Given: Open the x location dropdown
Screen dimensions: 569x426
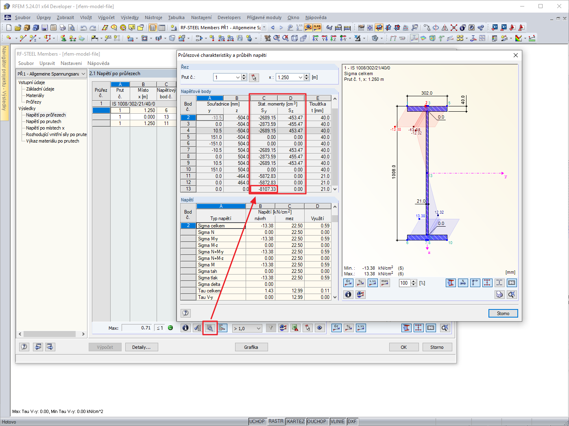Looking at the screenshot, I should point(301,77).
